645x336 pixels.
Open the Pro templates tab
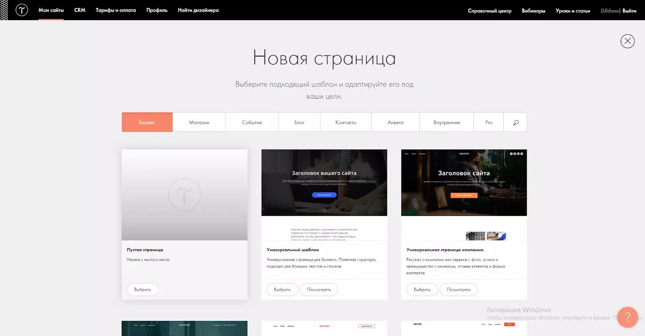tap(489, 122)
